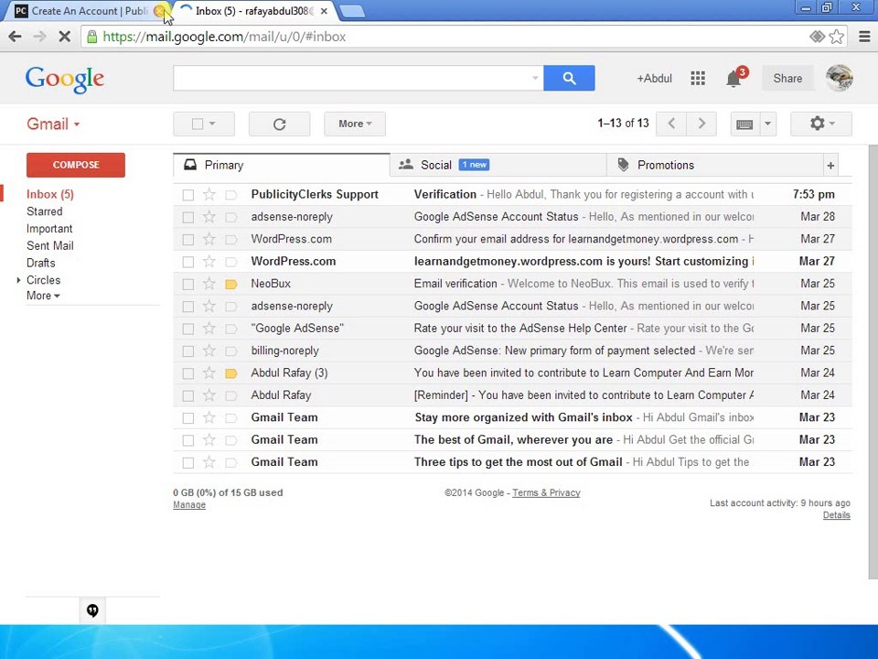
Task: Star the PublicityClerks Support email
Action: [209, 194]
